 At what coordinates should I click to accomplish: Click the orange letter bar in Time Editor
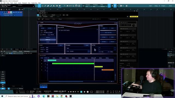[x=108, y=70]
